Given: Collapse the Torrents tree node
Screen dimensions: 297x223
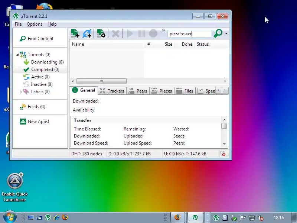Looking at the screenshot, I should click(17, 55).
